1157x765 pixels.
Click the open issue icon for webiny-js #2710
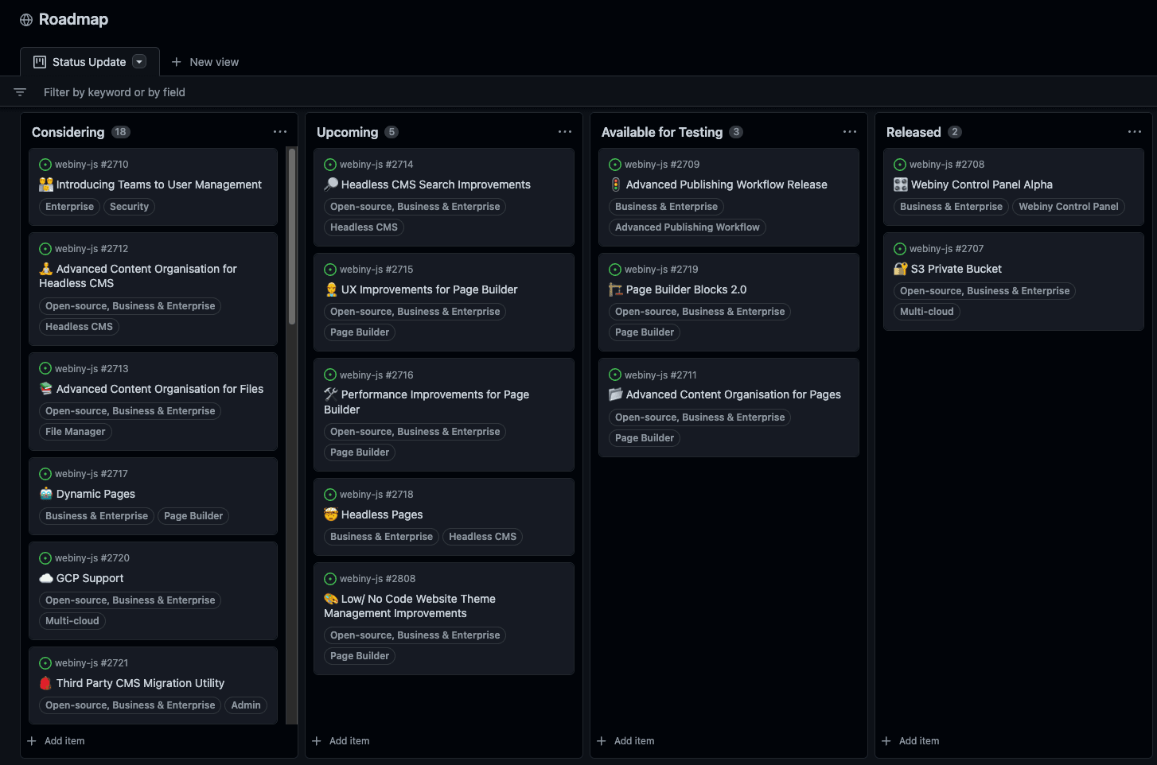[45, 165]
